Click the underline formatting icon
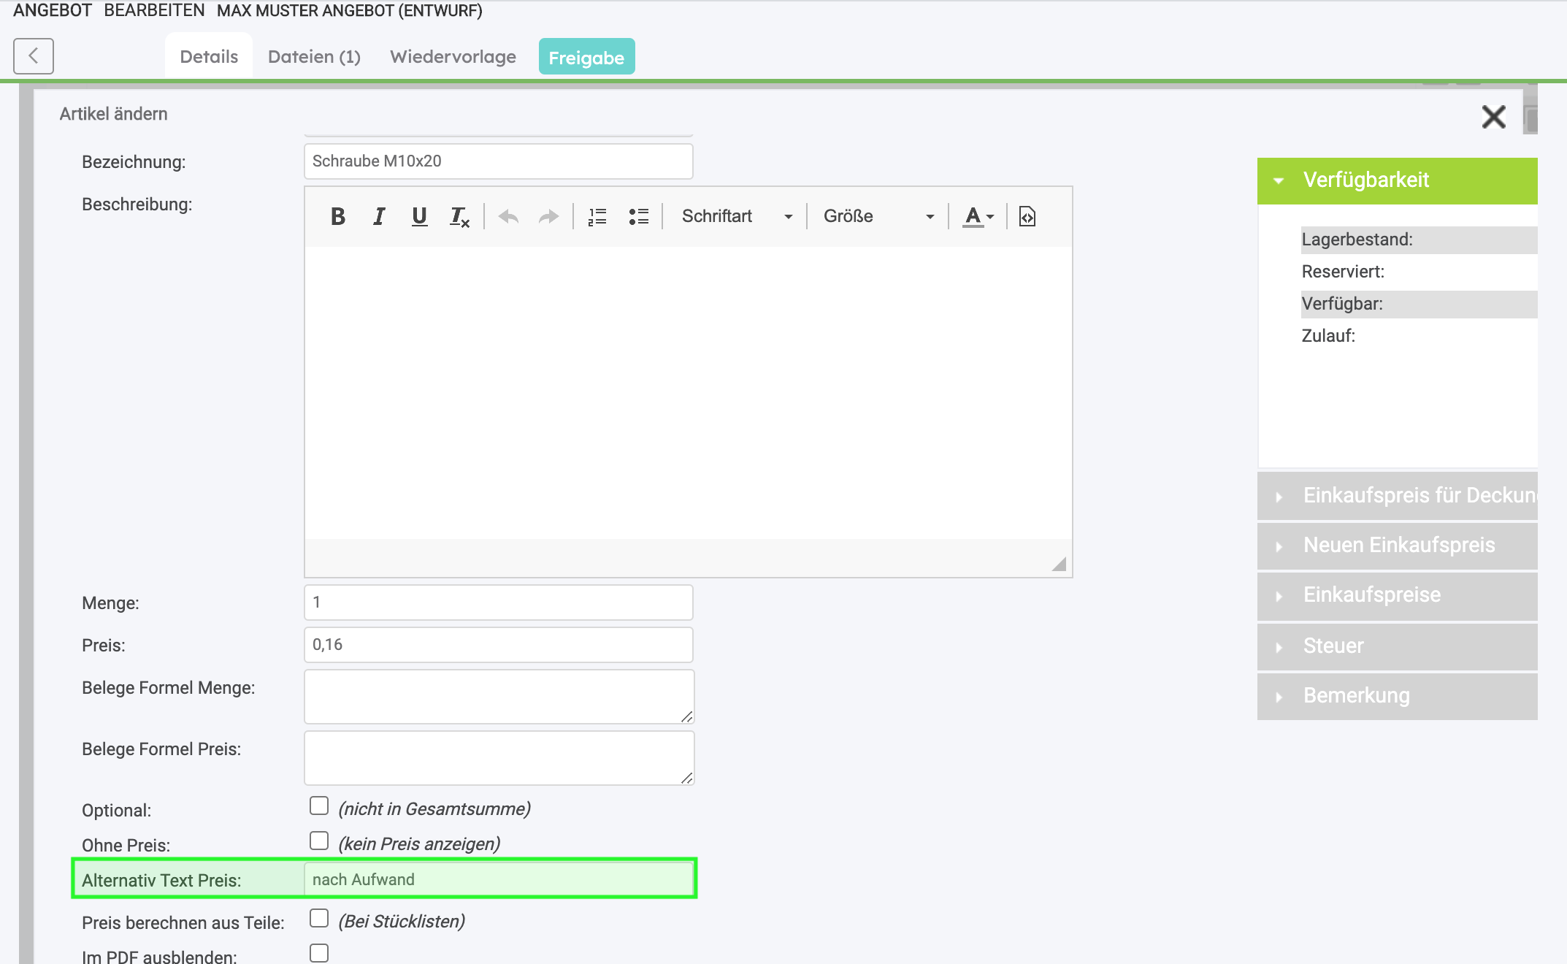1567x964 pixels. [x=419, y=216]
